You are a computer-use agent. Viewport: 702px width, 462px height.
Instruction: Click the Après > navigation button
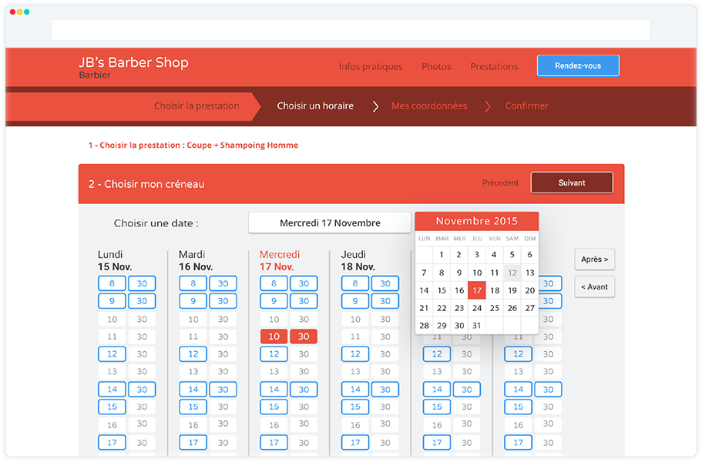594,259
